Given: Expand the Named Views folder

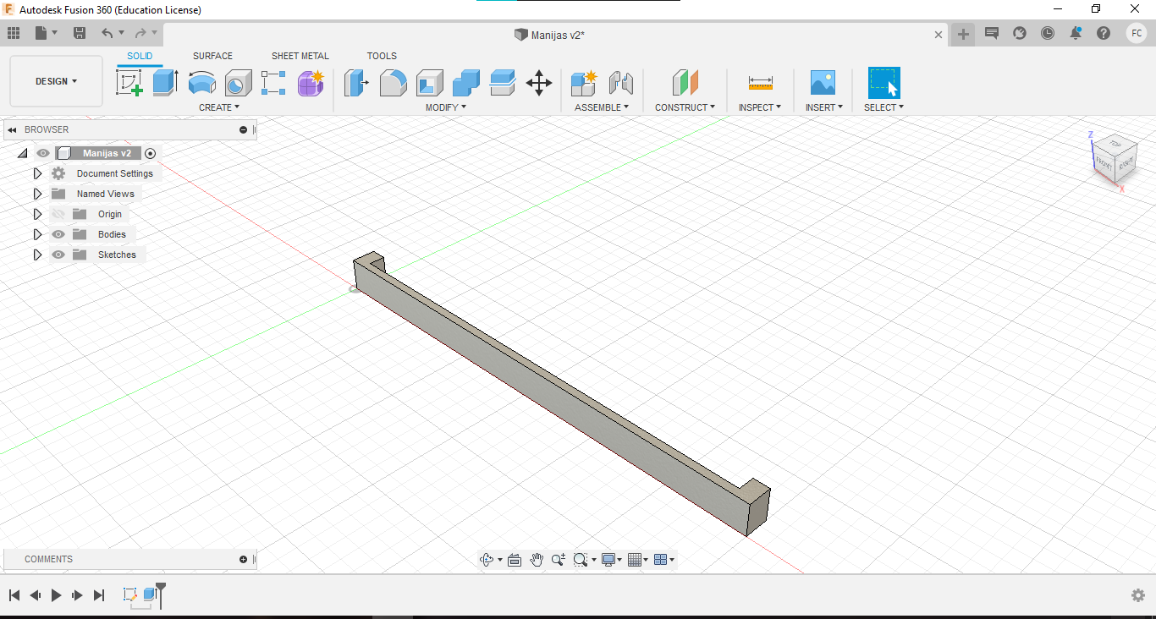Looking at the screenshot, I should point(37,194).
